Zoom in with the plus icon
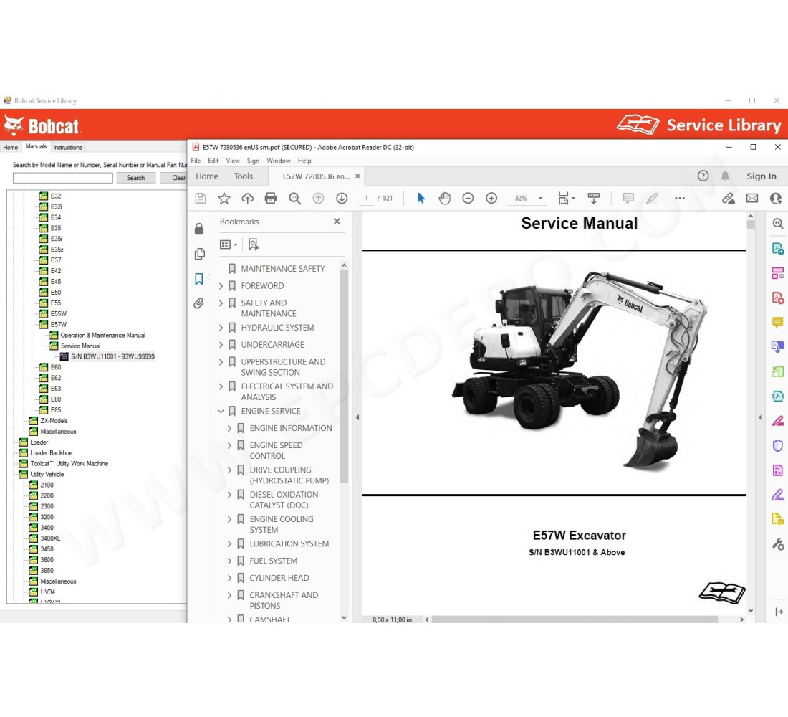 tap(491, 198)
